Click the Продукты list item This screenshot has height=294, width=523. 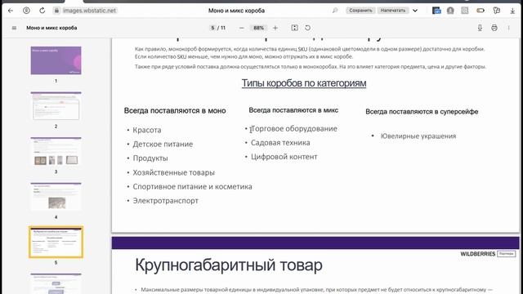tap(150, 158)
